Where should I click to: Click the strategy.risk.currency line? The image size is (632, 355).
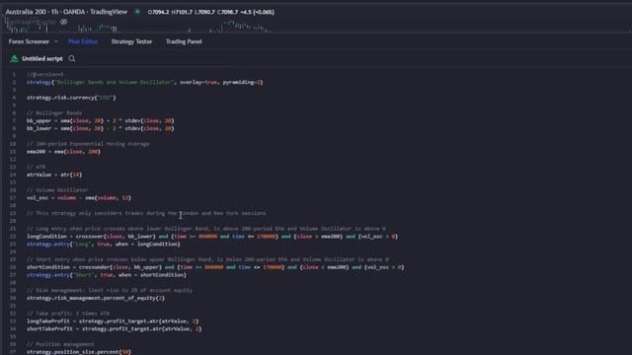click(x=71, y=98)
